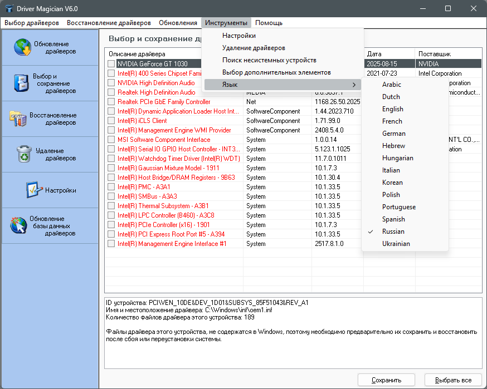Open Восстановление драйверов sidebar label
The width and height of the screenshot is (487, 389).
53,119
